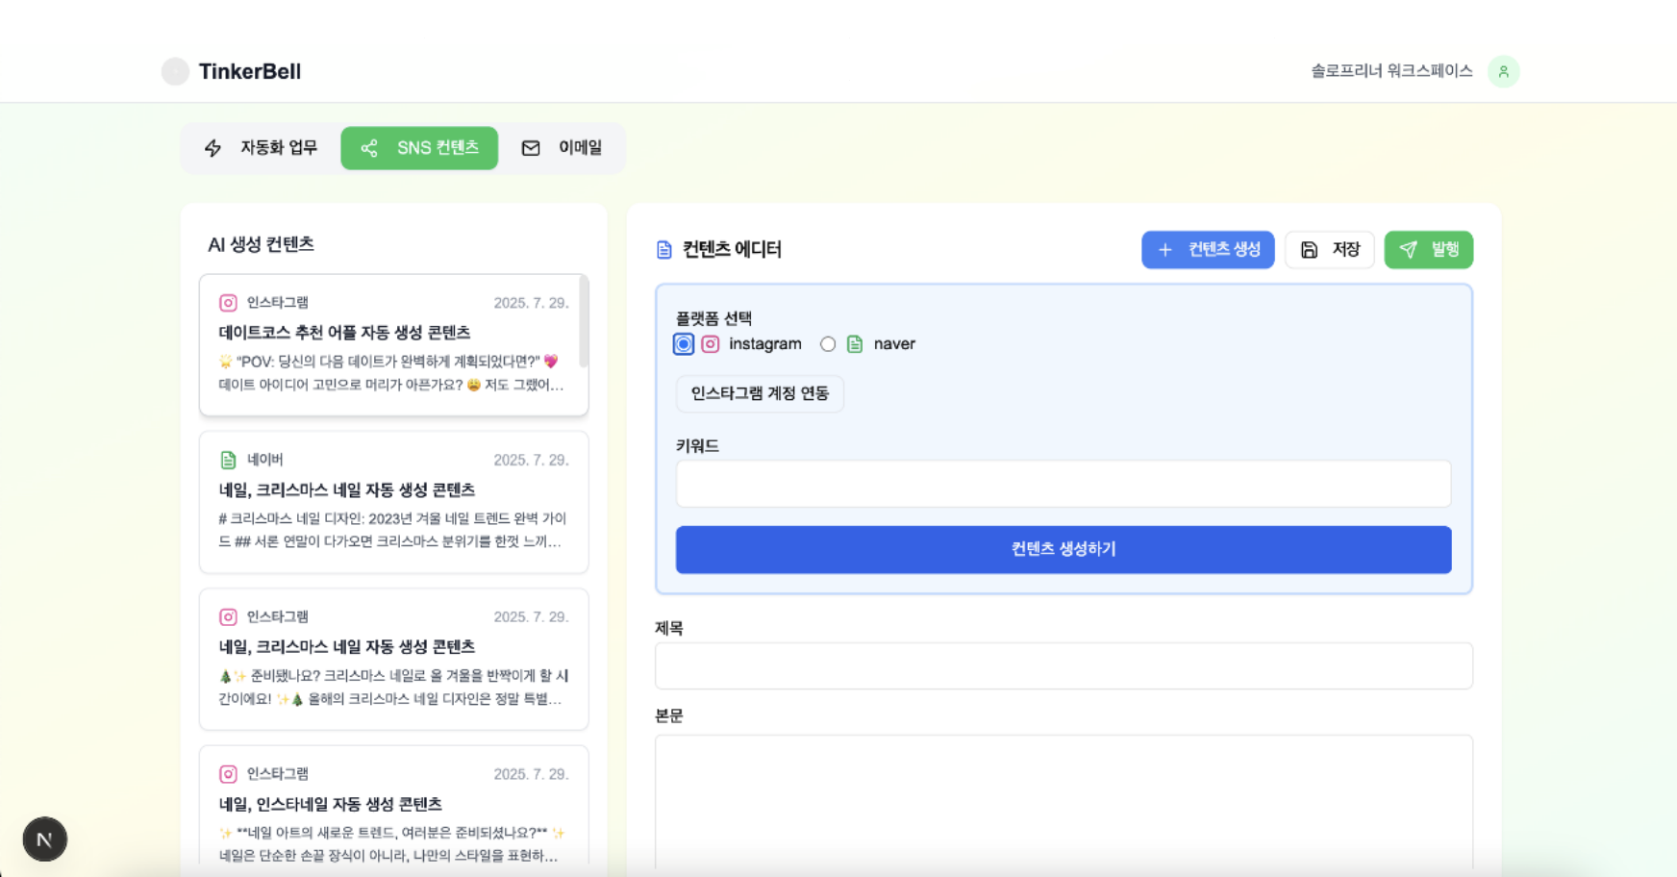
Task: Click the Naver document icon on 네이버 content card
Action: [x=227, y=460]
